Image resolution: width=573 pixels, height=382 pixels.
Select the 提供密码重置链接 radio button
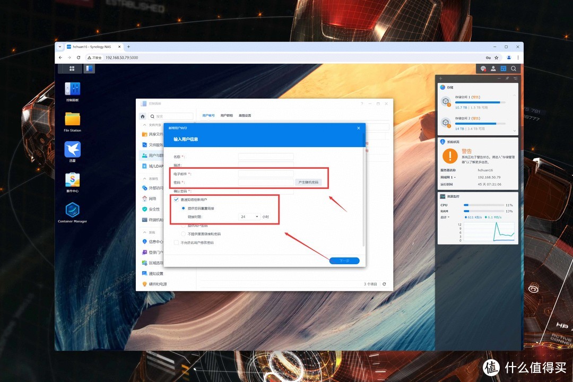pos(184,208)
